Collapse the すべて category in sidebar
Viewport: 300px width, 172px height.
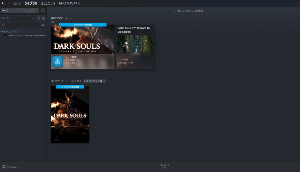pyautogui.click(x=2, y=31)
